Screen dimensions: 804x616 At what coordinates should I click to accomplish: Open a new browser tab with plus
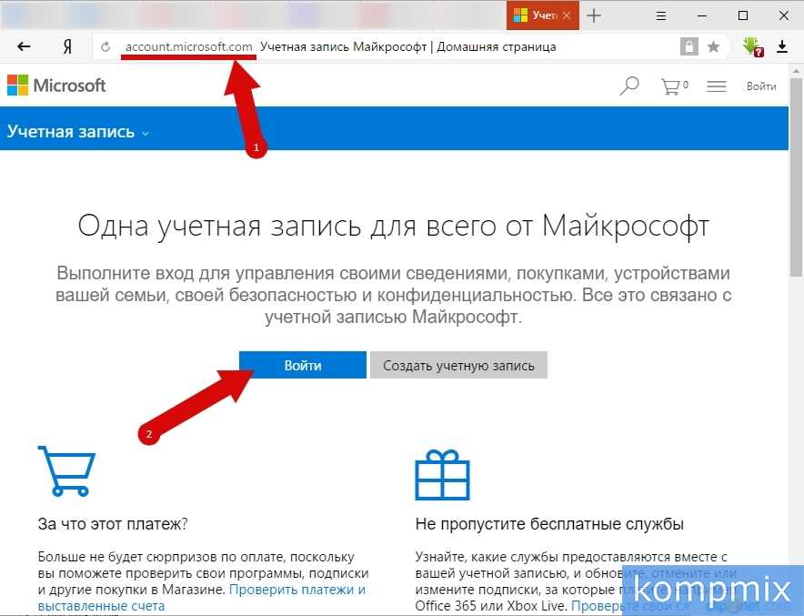594,15
